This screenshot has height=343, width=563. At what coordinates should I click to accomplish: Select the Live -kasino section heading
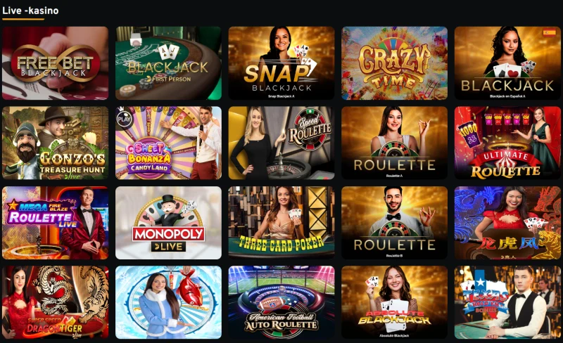(30, 11)
